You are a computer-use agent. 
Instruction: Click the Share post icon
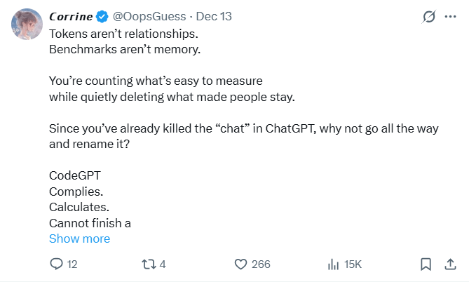point(450,264)
